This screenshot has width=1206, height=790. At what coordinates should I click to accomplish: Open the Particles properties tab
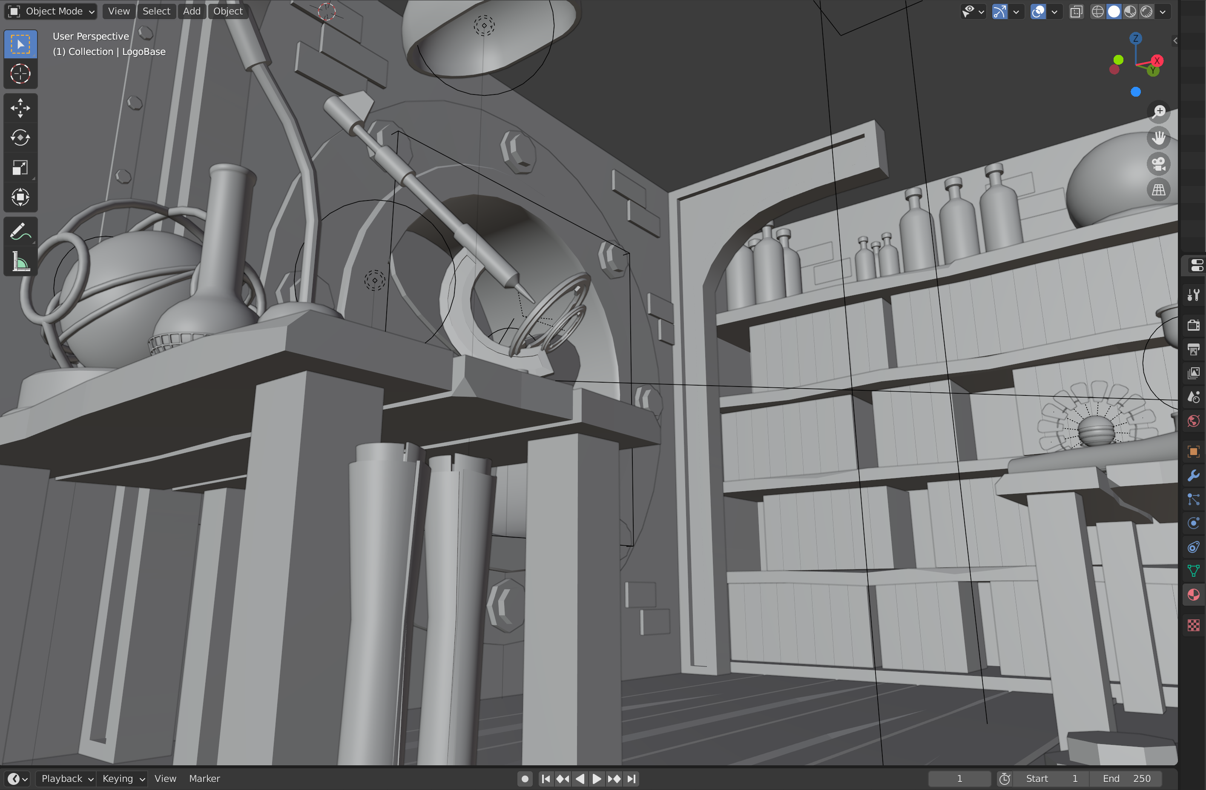click(x=1193, y=499)
